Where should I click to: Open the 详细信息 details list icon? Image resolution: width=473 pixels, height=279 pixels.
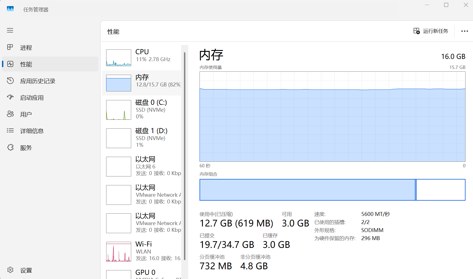(10, 131)
